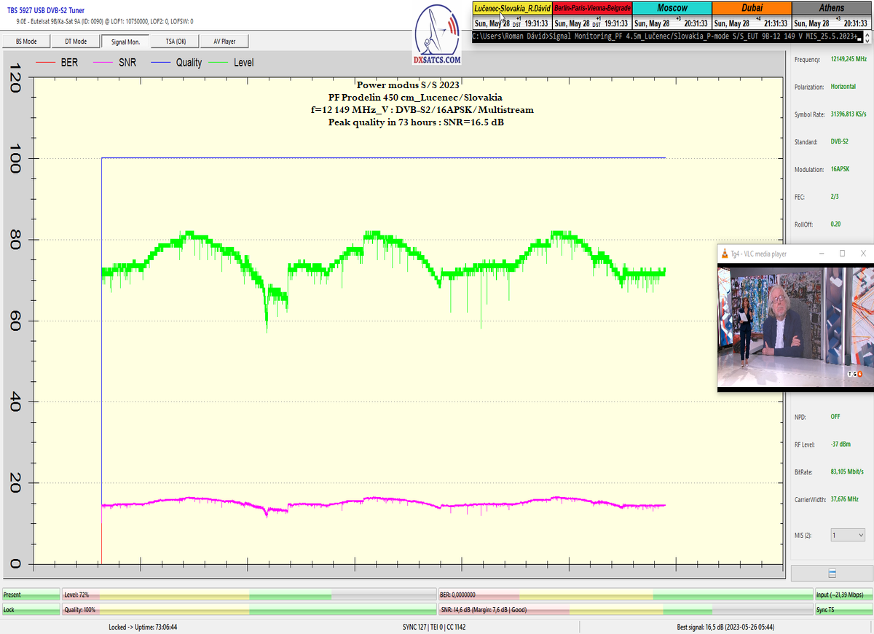The width and height of the screenshot is (874, 634).
Task: Minimize the VLC media player window
Action: pos(821,254)
